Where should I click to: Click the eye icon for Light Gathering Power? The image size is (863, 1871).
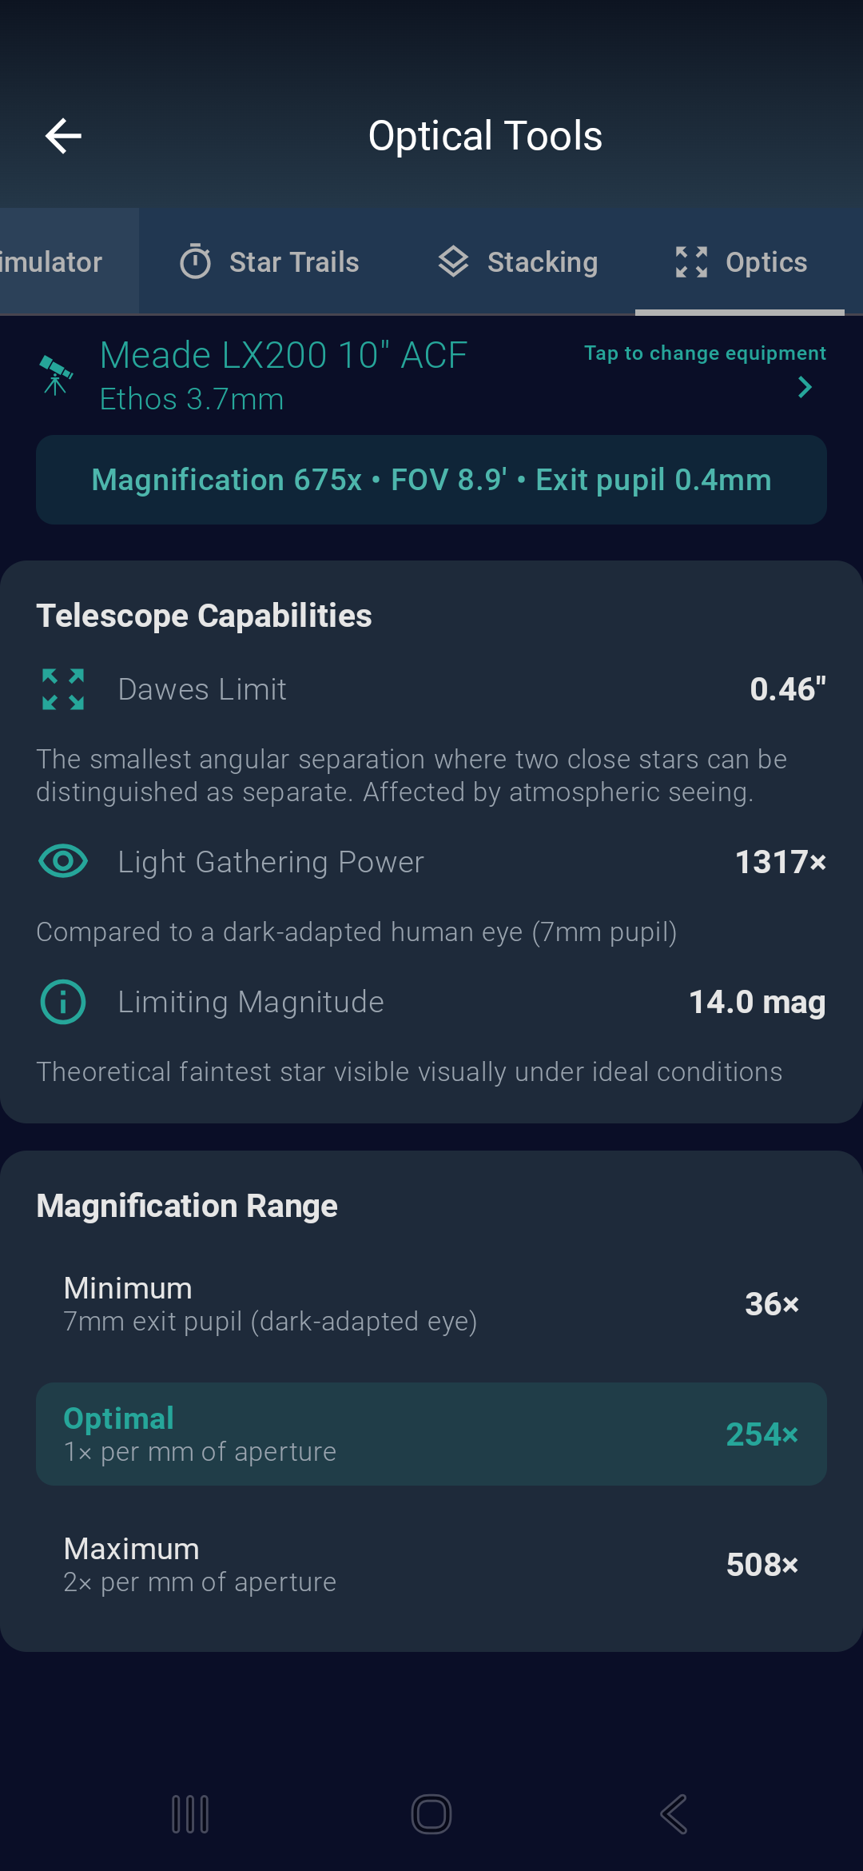[x=62, y=861]
